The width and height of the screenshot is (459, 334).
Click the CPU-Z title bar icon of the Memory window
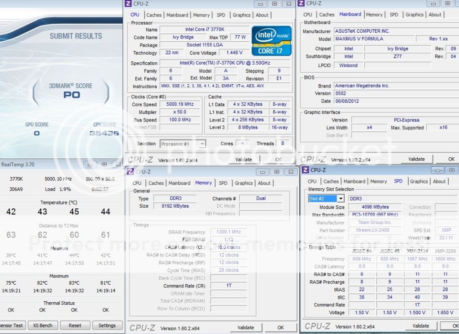(x=130, y=171)
